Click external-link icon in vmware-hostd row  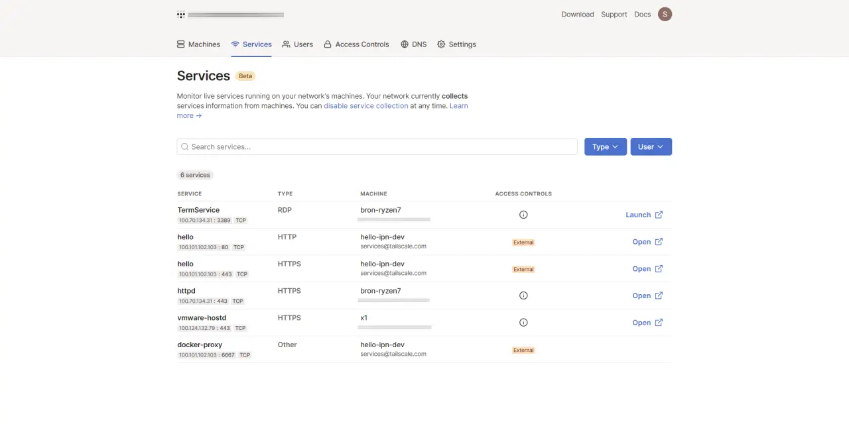pyautogui.click(x=659, y=323)
